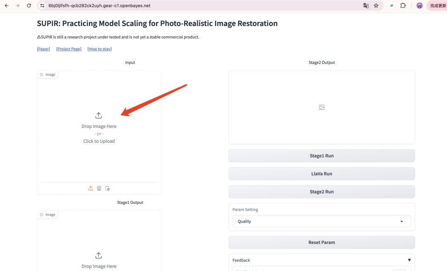
Task: Open the How to play link
Action: (x=99, y=49)
